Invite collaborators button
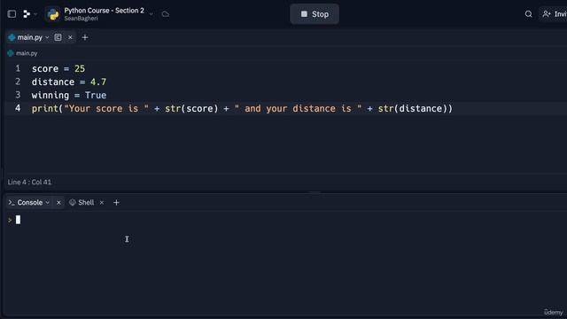The width and height of the screenshot is (567, 319). [x=553, y=14]
